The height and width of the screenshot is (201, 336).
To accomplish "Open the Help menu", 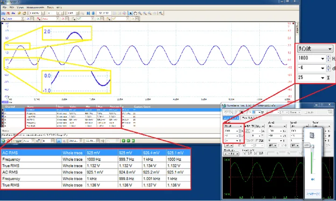I will (x=59, y=7).
